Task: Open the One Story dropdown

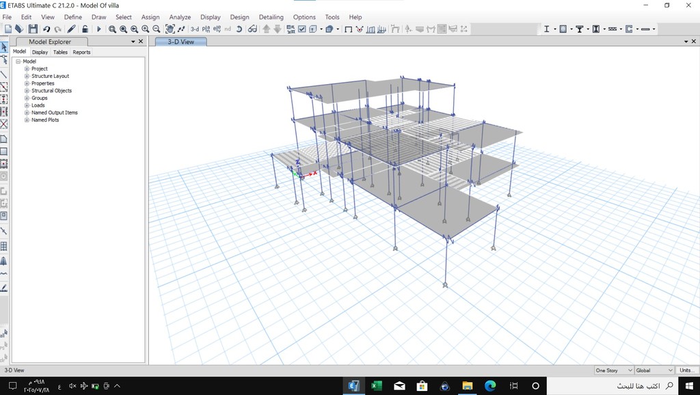Action: point(613,370)
